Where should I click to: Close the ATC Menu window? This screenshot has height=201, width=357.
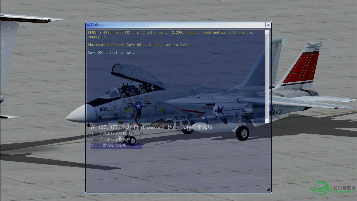click(268, 25)
